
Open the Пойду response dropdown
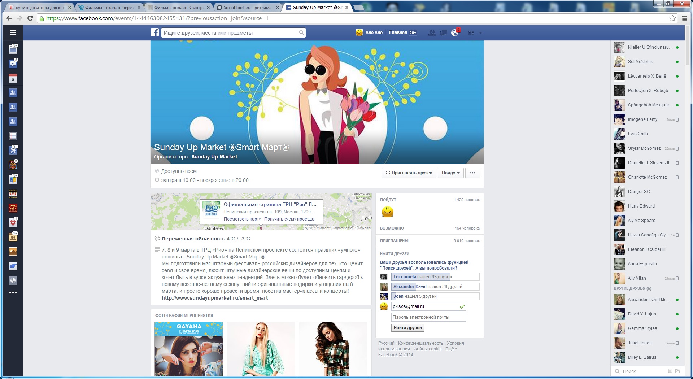pos(451,173)
